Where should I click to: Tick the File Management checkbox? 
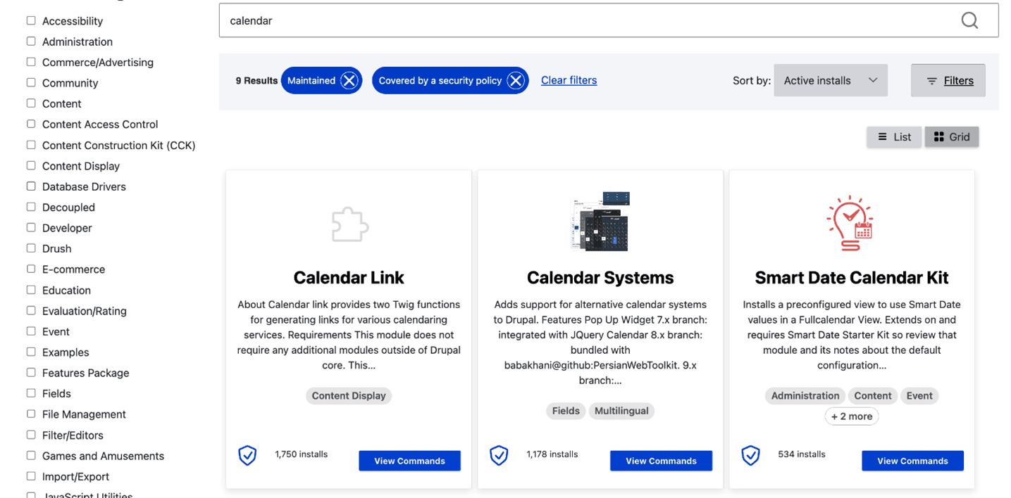[31, 414]
